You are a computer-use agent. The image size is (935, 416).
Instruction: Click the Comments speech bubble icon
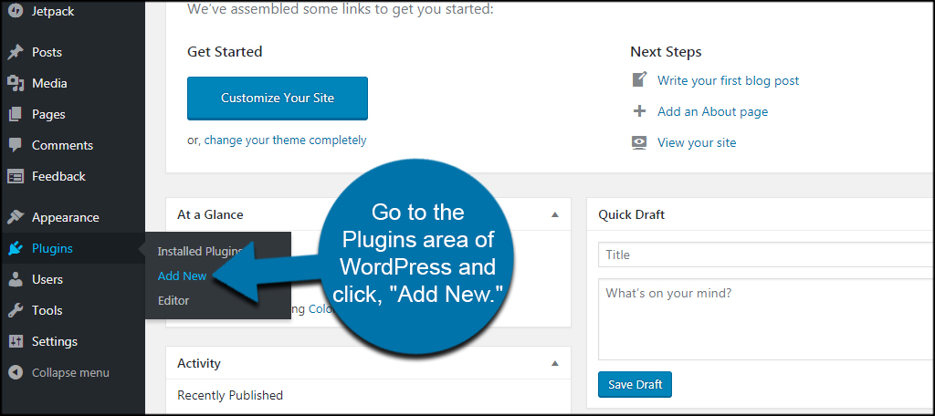click(16, 145)
